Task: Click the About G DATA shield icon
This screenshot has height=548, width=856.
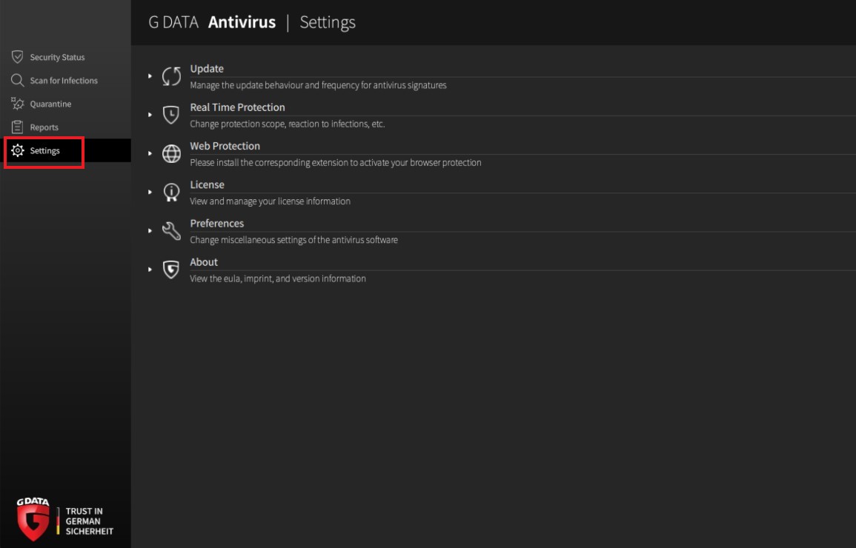Action: pos(171,270)
